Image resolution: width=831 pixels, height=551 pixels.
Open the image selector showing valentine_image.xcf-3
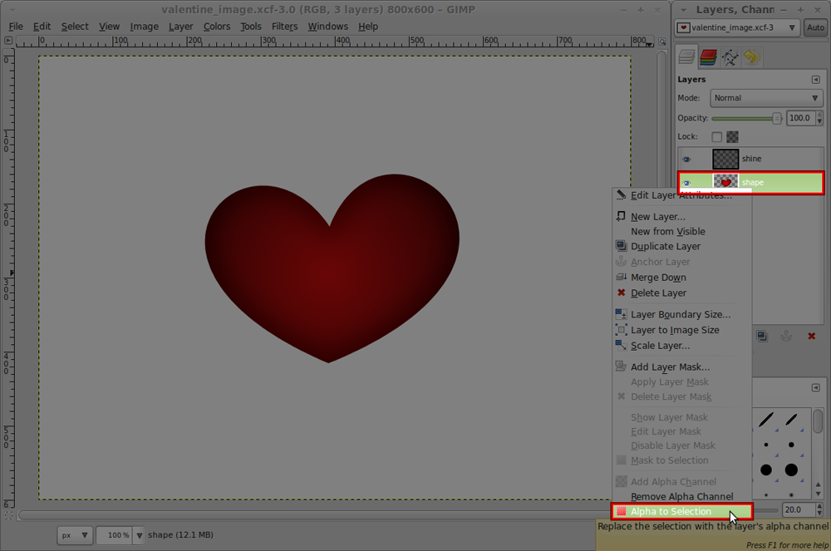coord(737,27)
